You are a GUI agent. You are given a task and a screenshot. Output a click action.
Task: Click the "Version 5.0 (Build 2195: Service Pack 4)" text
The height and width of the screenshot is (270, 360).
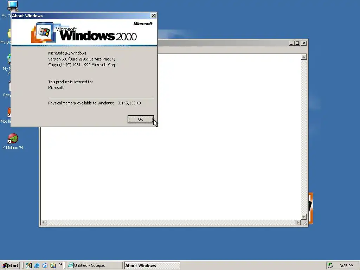(82, 59)
